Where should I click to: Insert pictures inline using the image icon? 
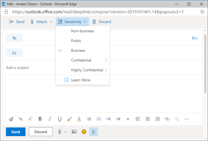pyautogui.click(x=74, y=132)
